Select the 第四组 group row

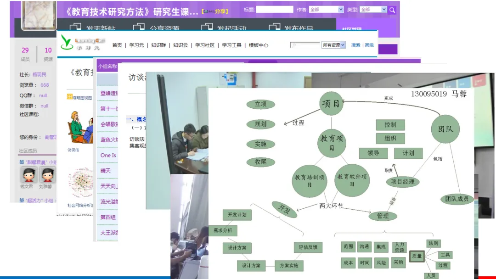107,217
